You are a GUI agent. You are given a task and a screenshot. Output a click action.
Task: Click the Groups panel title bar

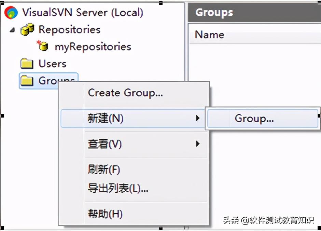[x=214, y=12]
